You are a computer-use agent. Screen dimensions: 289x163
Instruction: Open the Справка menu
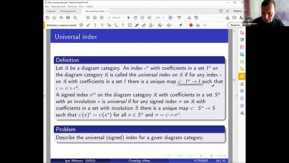(89, 6)
